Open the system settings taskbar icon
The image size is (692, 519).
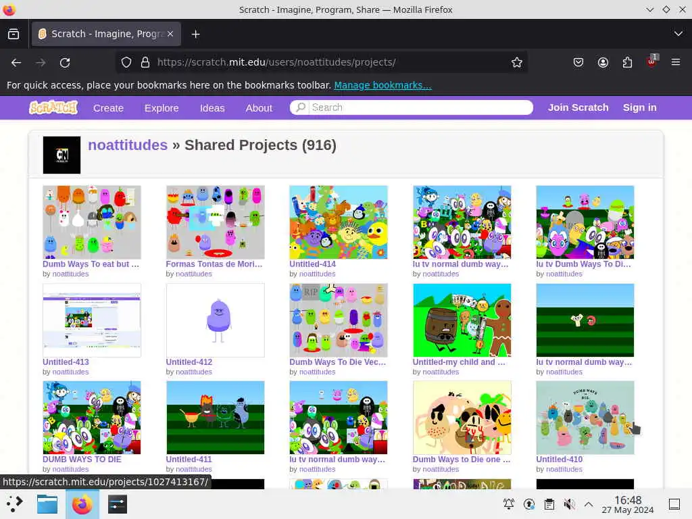pyautogui.click(x=118, y=504)
